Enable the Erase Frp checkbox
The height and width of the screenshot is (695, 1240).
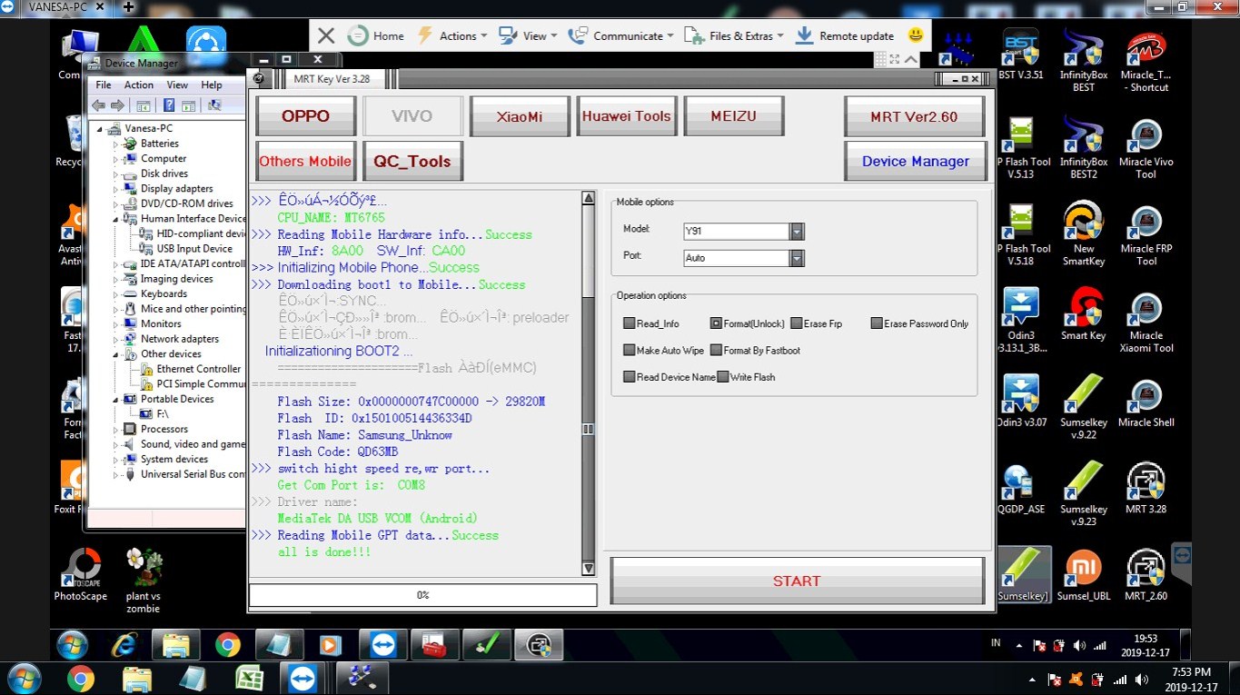(796, 323)
